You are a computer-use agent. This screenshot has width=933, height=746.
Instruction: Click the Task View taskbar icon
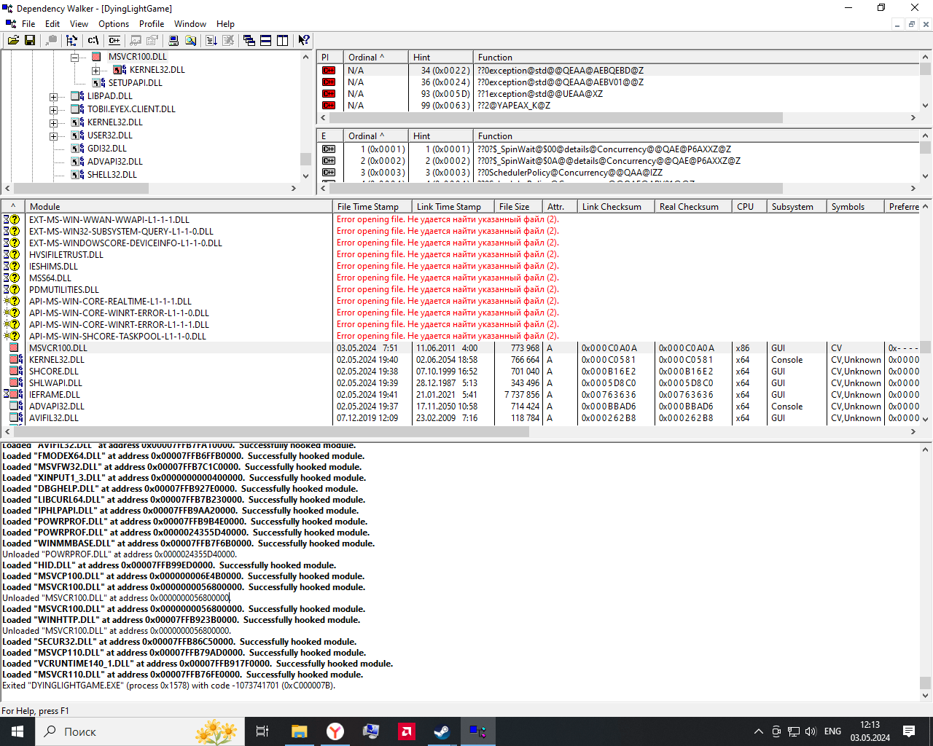point(262,731)
